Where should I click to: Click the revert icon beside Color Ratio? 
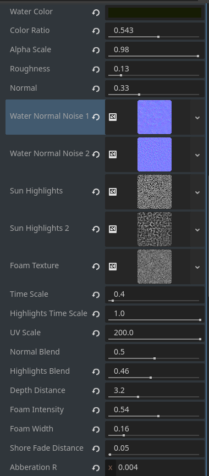[x=96, y=31]
